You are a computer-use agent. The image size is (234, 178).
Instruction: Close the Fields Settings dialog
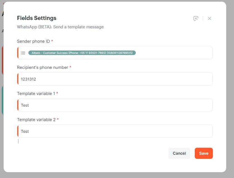(210, 19)
